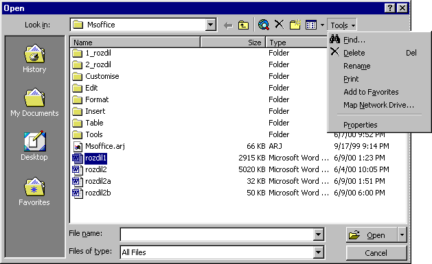Open the History location in sidebar
The image size is (432, 264).
point(34,58)
